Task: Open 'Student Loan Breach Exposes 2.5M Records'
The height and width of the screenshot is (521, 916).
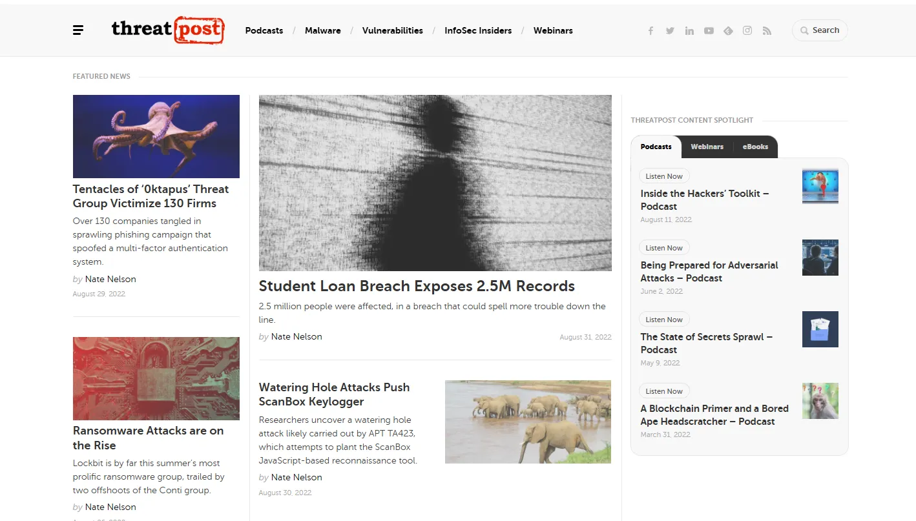Action: [417, 286]
